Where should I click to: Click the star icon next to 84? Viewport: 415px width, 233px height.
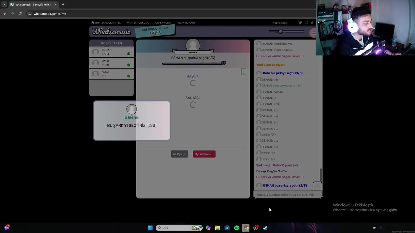coord(103,54)
